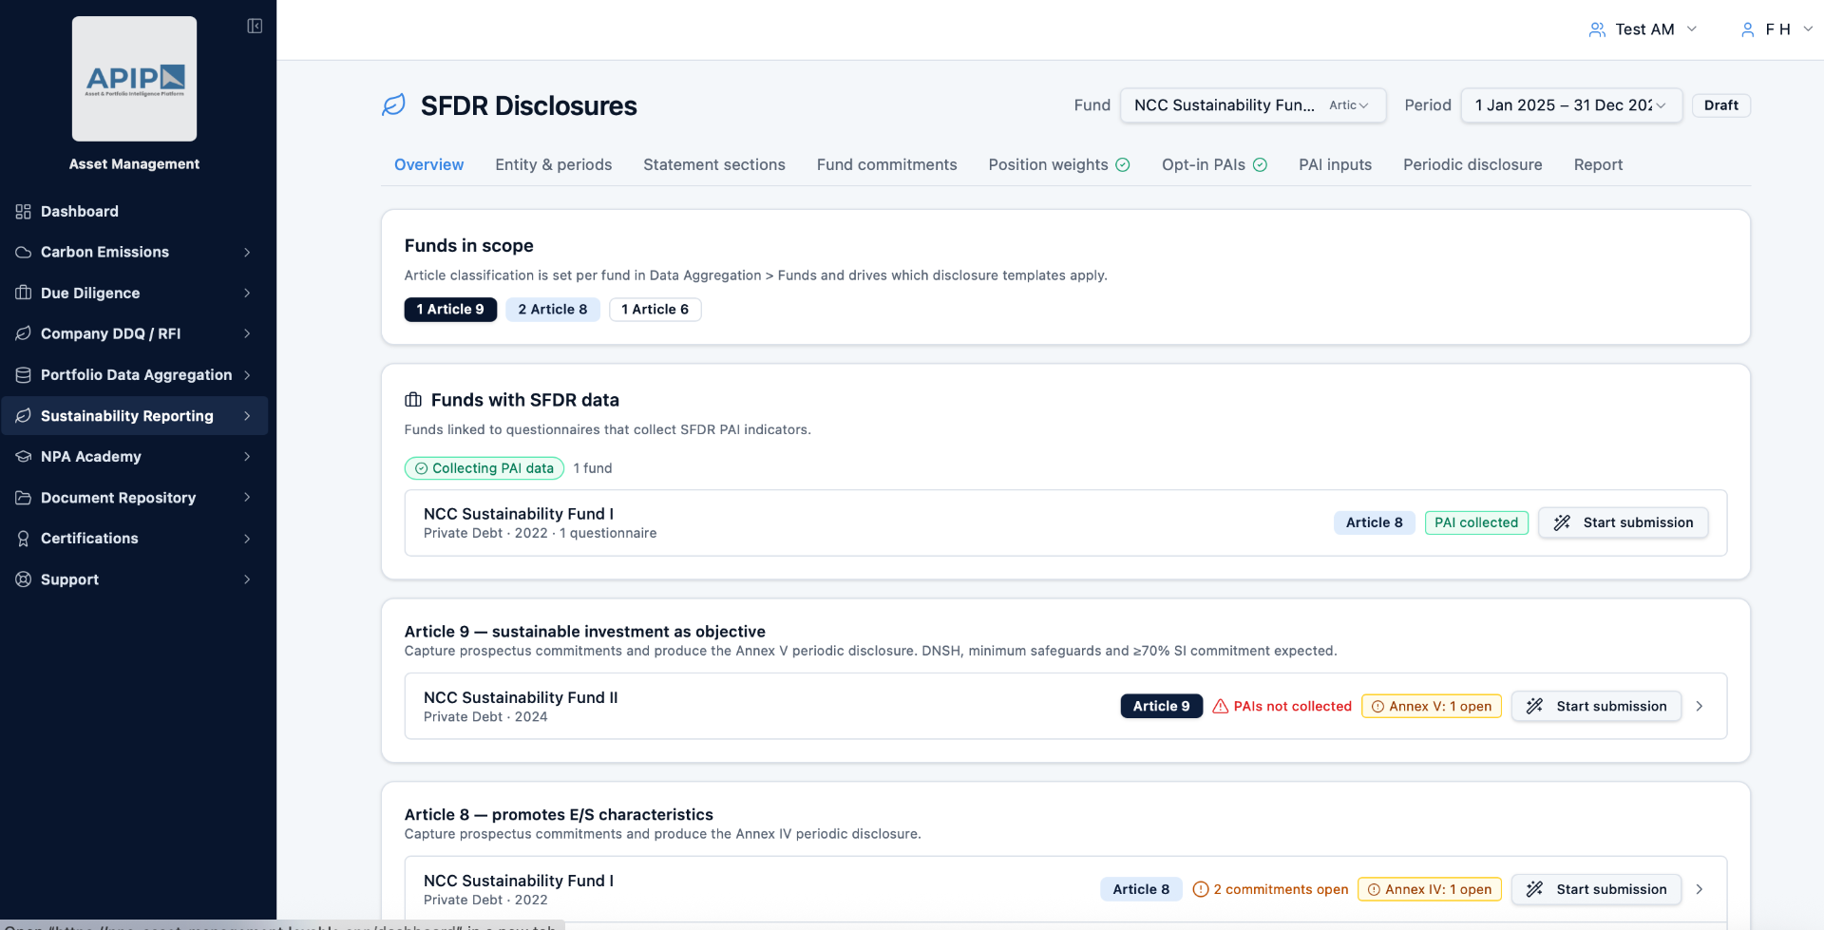Click the Sustainability Reporting leaf icon
Viewport: 1824px width, 930px height.
[24, 415]
